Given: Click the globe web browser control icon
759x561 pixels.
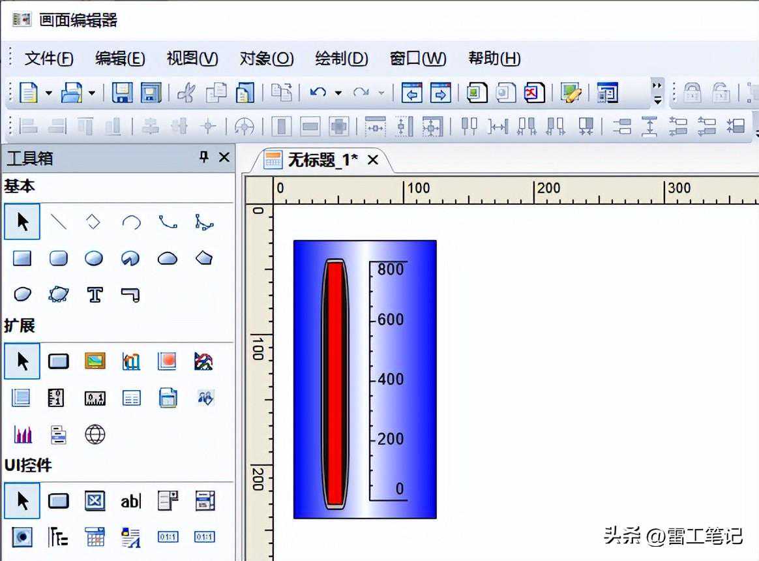Looking at the screenshot, I should pos(95,434).
